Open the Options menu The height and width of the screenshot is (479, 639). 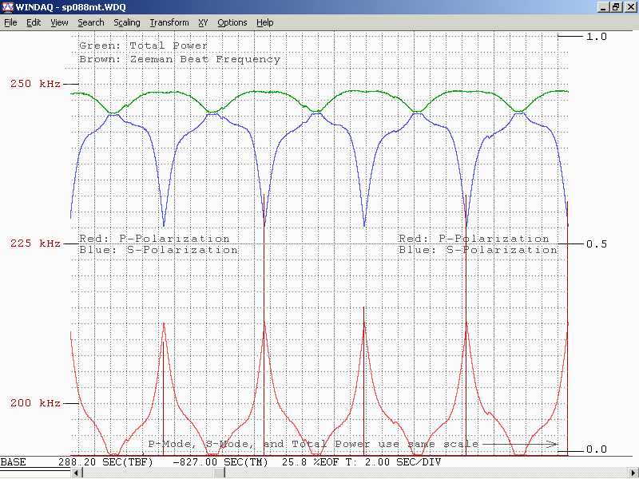(x=232, y=22)
